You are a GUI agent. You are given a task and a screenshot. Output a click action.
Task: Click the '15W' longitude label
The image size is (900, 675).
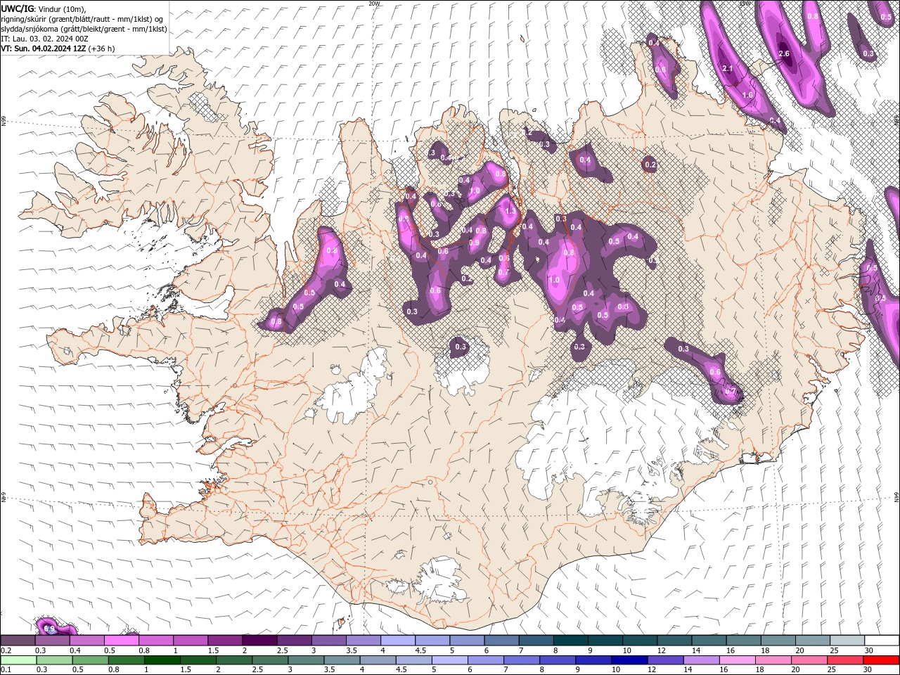(x=745, y=4)
